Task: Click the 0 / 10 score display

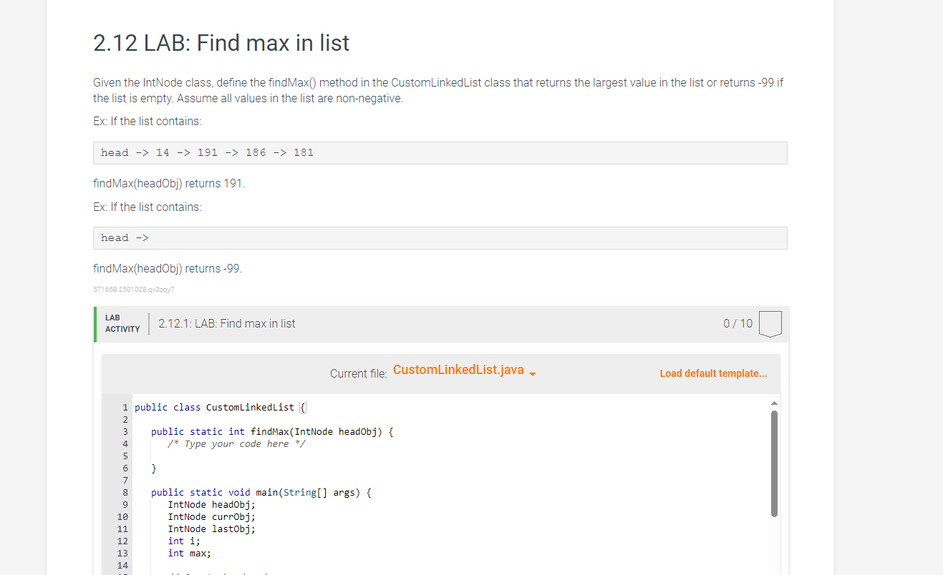Action: 738,323
